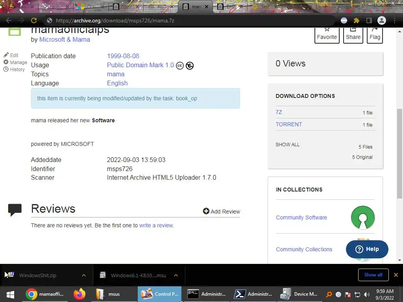The height and width of the screenshot is (302, 403).
Task: Open the Community Collections link
Action: pyautogui.click(x=304, y=249)
